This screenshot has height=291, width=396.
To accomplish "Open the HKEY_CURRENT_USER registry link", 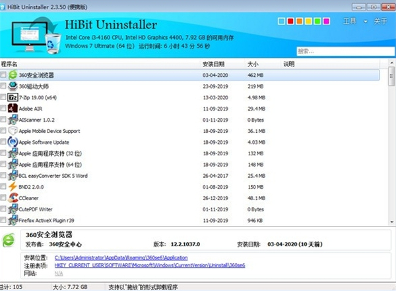I will pyautogui.click(x=150, y=265).
